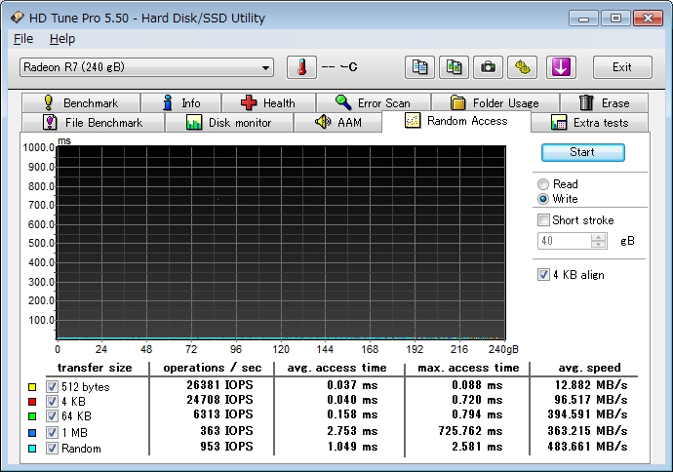The width and height of the screenshot is (673, 472).
Task: Open the File menu
Action: (23, 39)
